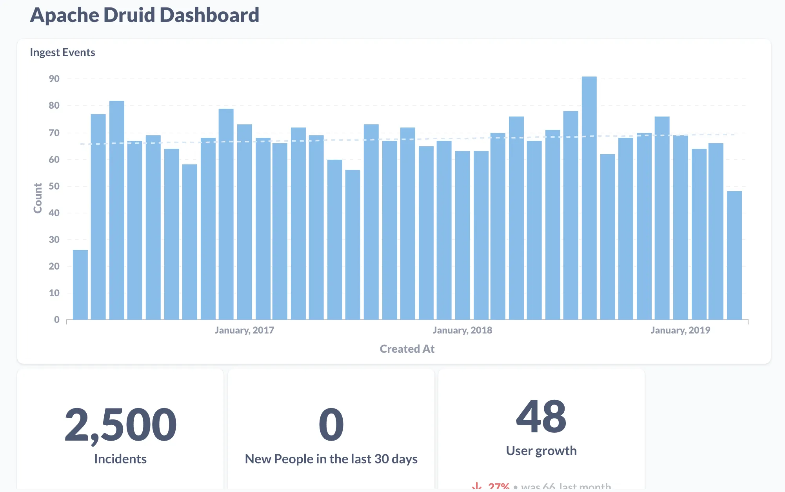
Task: Click the 80 y-axis tick label
Action: [x=54, y=106]
